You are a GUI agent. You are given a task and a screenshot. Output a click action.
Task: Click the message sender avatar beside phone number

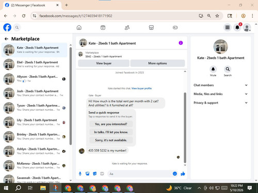(x=82, y=151)
